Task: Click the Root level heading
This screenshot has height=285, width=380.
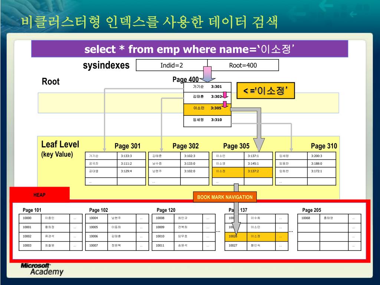Action: coord(50,81)
